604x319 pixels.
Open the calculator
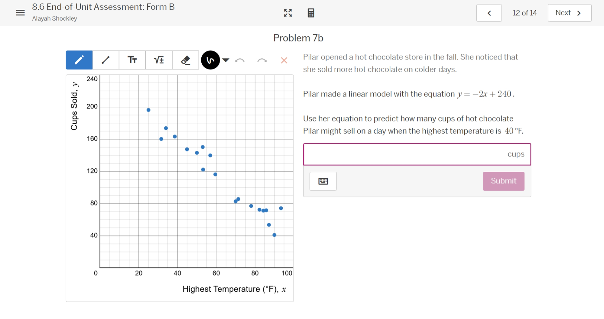pyautogui.click(x=310, y=13)
